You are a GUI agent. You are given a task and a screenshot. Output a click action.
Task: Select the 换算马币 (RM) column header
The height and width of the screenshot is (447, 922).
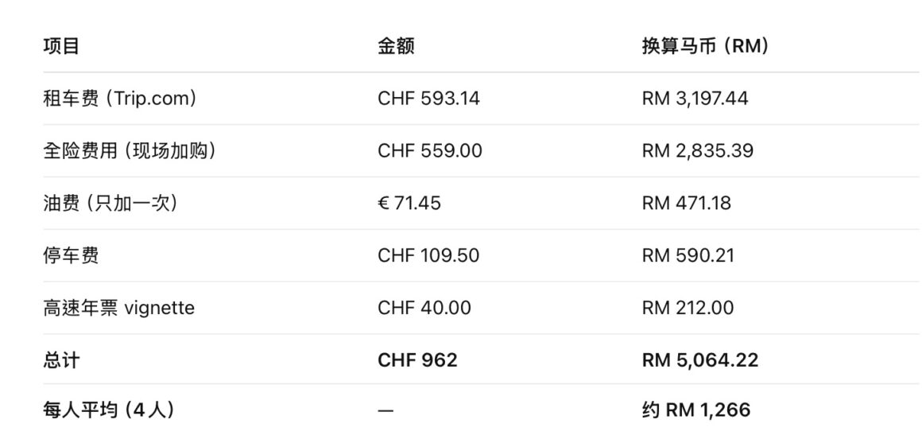coord(705,46)
